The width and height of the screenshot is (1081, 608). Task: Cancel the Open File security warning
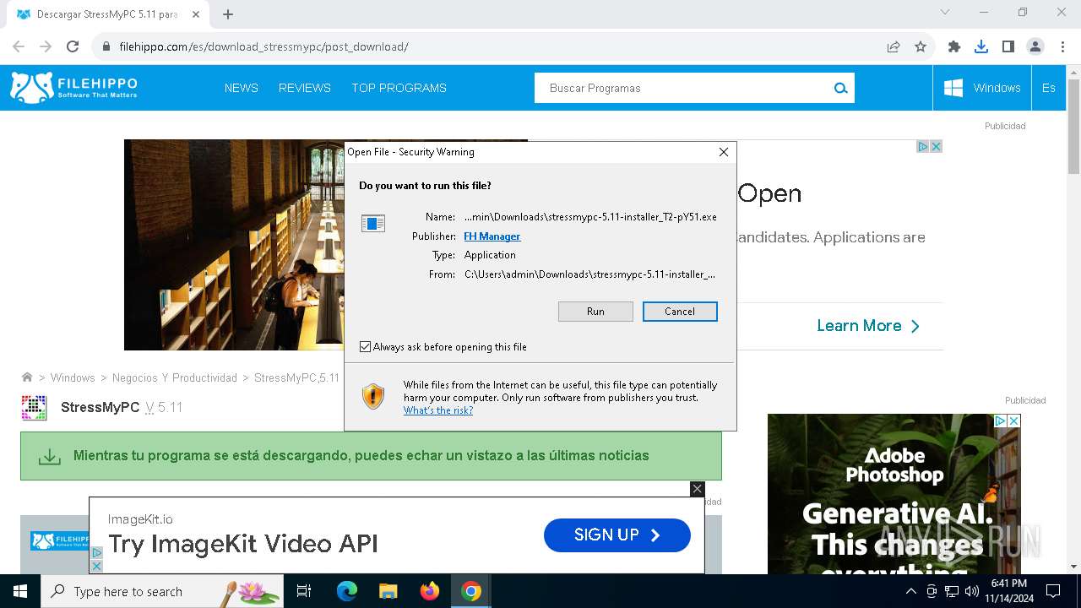pyautogui.click(x=680, y=312)
